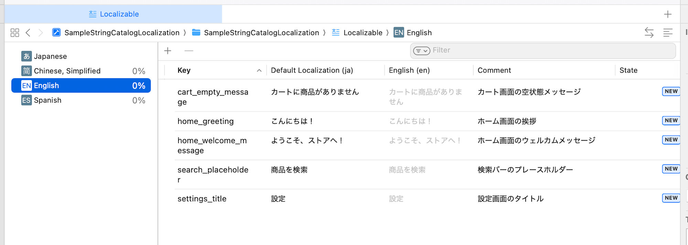Image resolution: width=688 pixels, height=245 pixels.
Task: Click the Filter text field
Action: (550, 51)
